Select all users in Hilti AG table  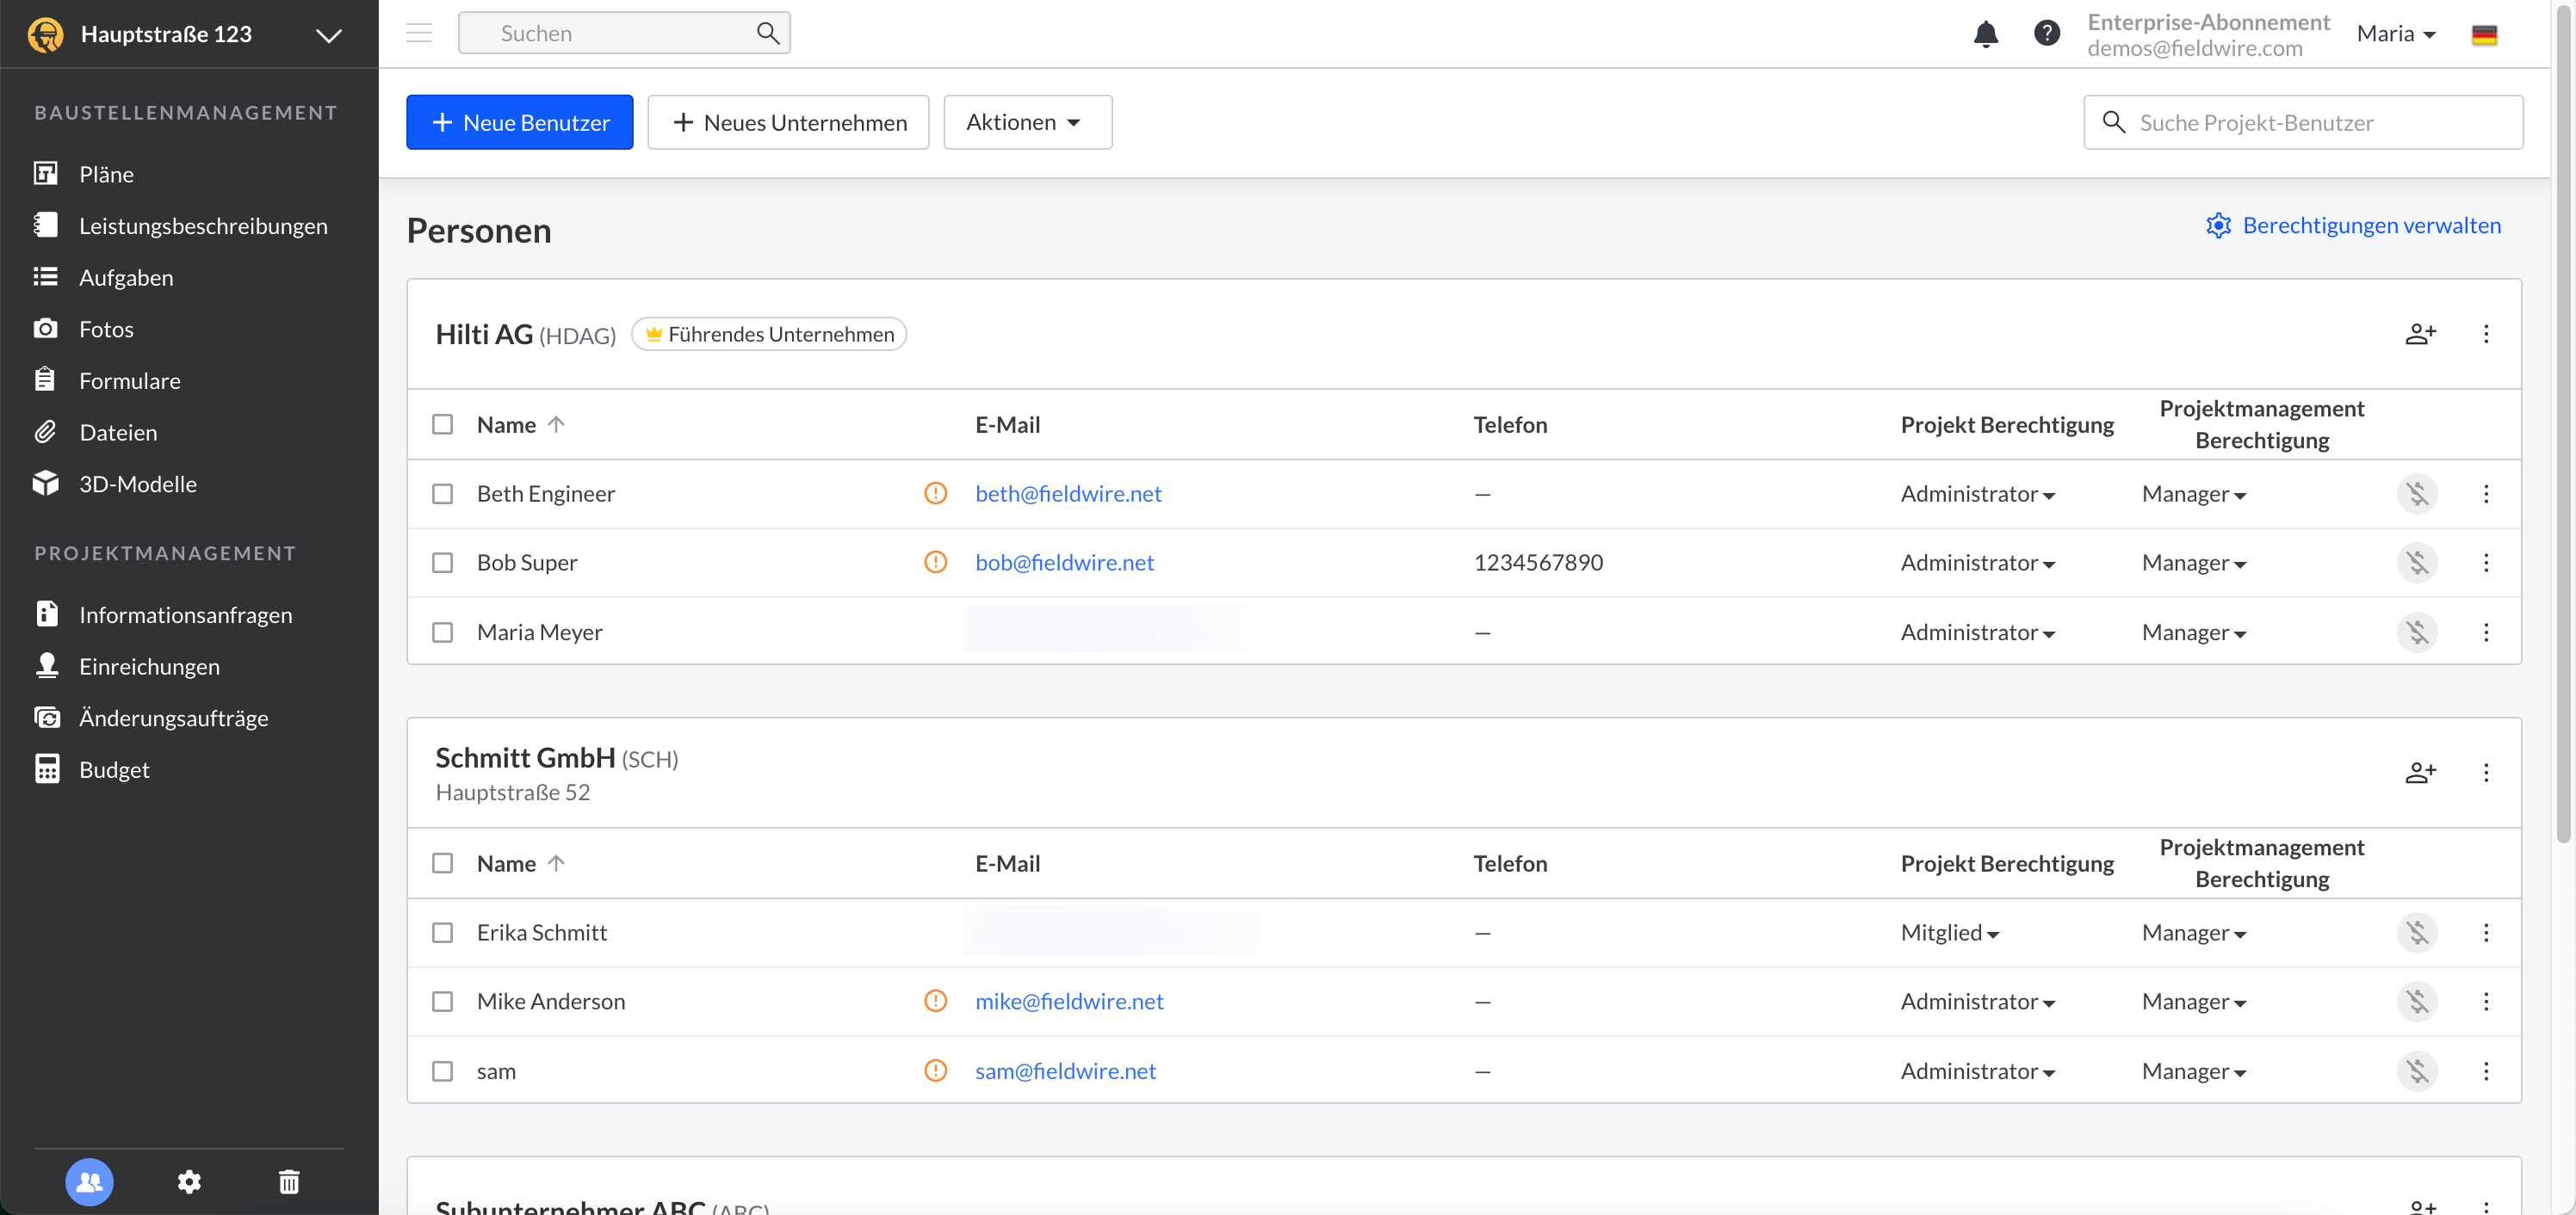tap(442, 425)
